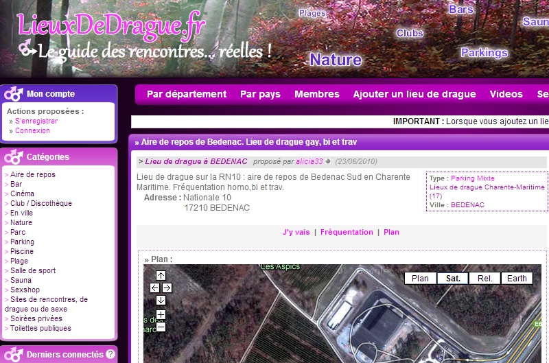Image resolution: width=549 pixels, height=363 pixels.
Task: Select Toilettes publiques category
Action: (x=40, y=328)
